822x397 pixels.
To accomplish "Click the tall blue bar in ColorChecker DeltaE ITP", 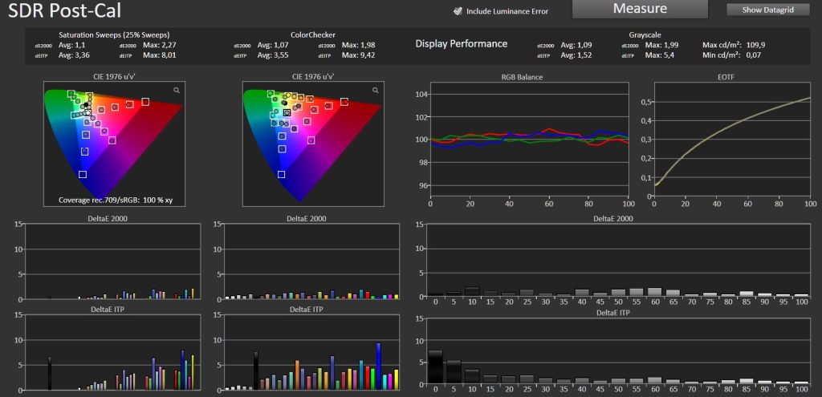I will pyautogui.click(x=378, y=367).
